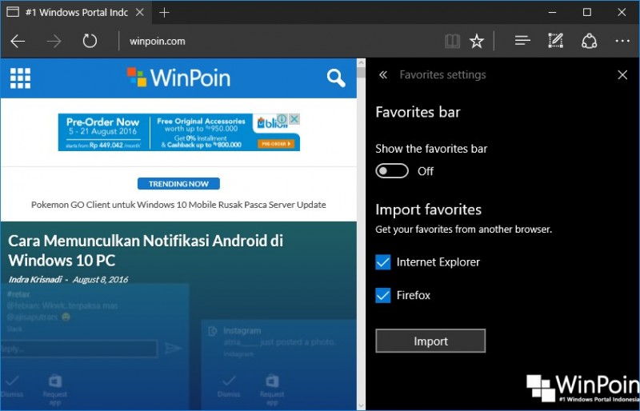Refresh the winpoin.com page
The image size is (640, 411).
(90, 41)
